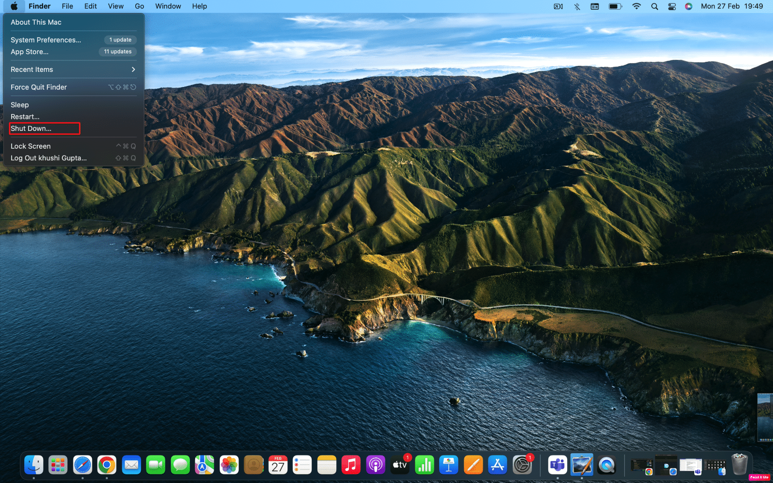This screenshot has height=483, width=773.
Task: Open Control Center toggles icon
Action: [672, 6]
